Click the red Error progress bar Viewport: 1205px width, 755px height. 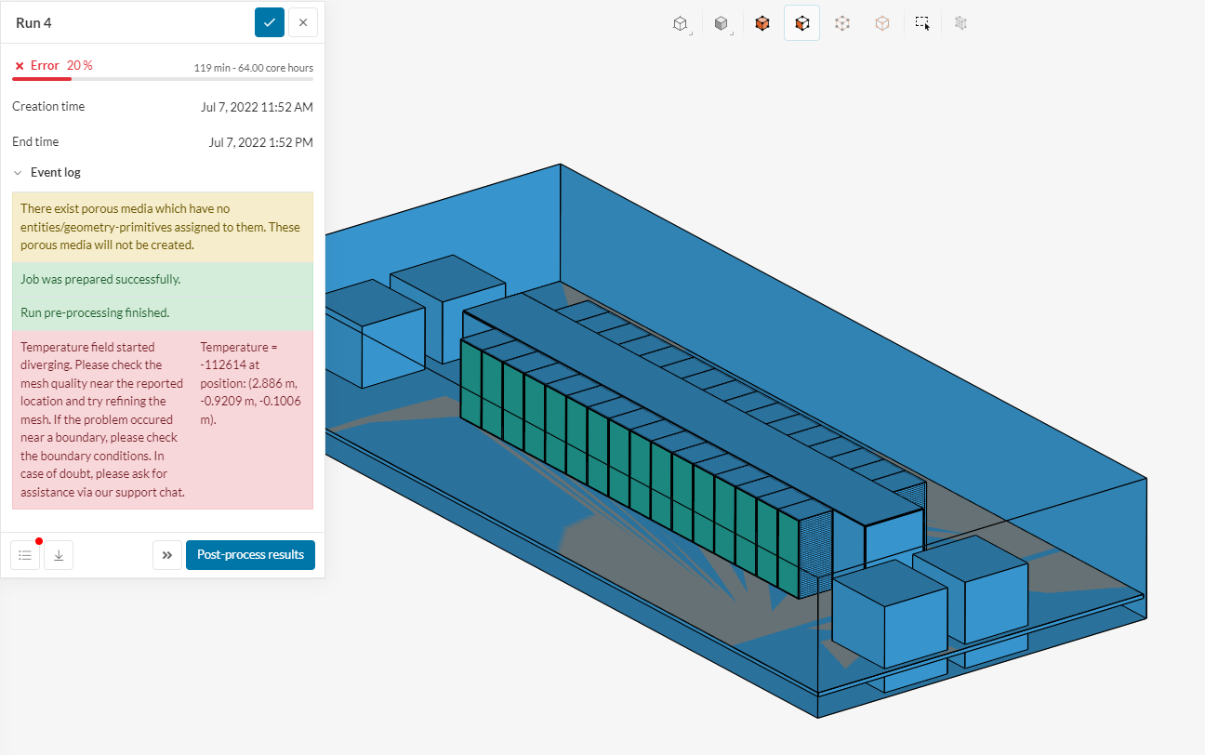click(x=42, y=79)
